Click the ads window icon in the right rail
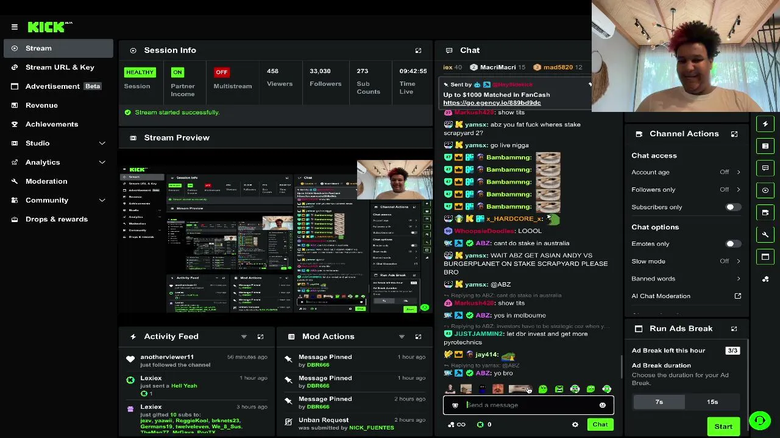The height and width of the screenshot is (438, 780). coord(765,257)
